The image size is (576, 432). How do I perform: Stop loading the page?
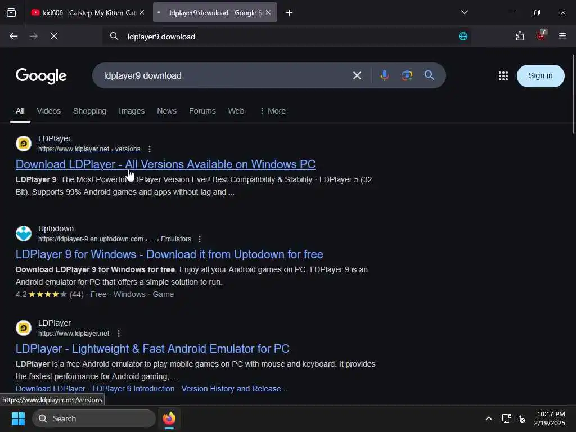point(54,36)
